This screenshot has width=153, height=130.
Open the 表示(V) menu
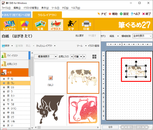(45, 8)
